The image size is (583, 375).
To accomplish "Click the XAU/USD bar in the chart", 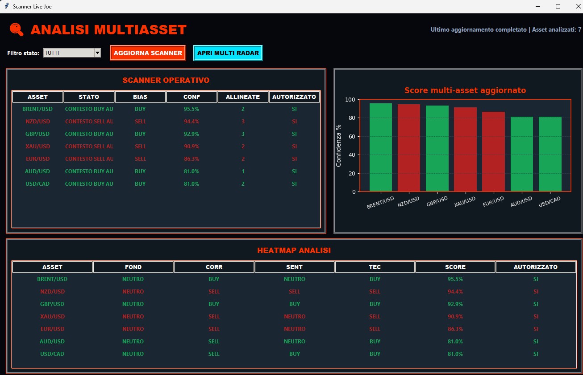I will click(x=465, y=149).
